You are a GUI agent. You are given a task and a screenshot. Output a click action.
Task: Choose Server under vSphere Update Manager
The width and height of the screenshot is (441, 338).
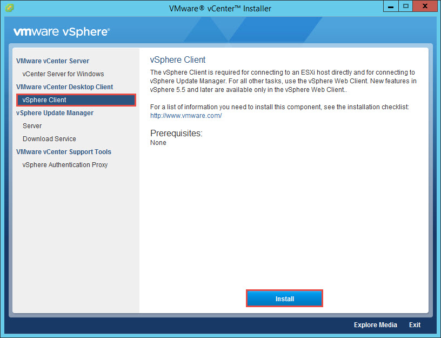pos(32,125)
